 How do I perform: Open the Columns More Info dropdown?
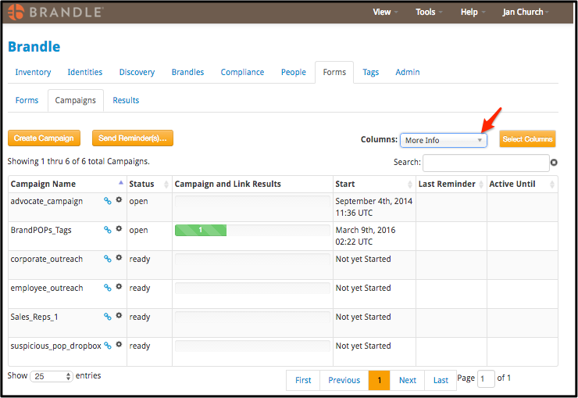(444, 140)
